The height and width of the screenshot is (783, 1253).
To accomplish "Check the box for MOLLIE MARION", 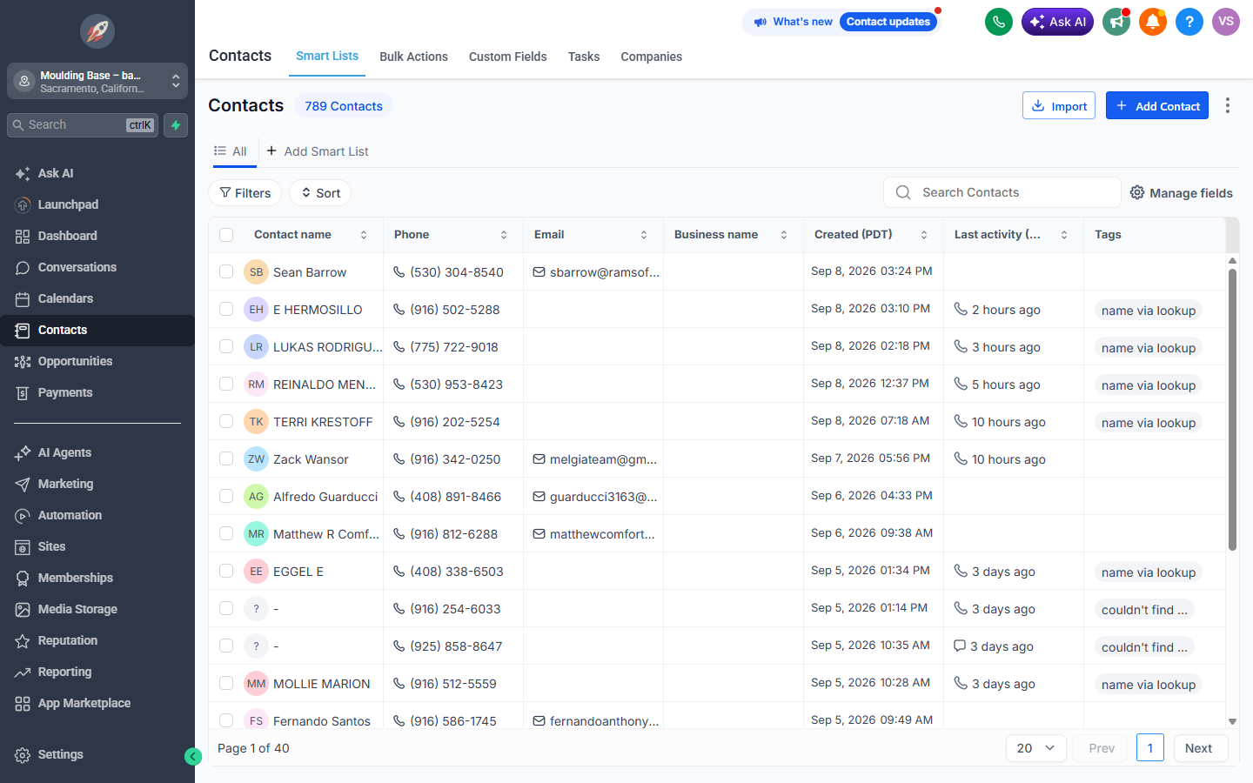I will pos(226,683).
